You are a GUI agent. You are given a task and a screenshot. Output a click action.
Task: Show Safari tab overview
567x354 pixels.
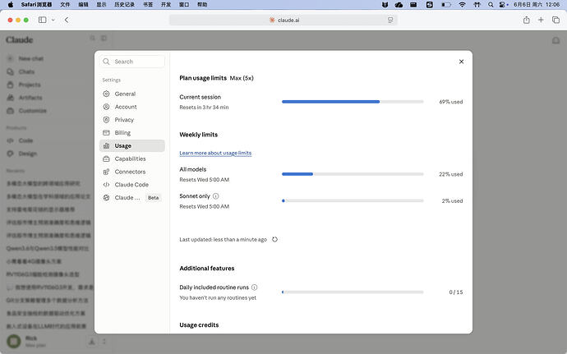555,20
